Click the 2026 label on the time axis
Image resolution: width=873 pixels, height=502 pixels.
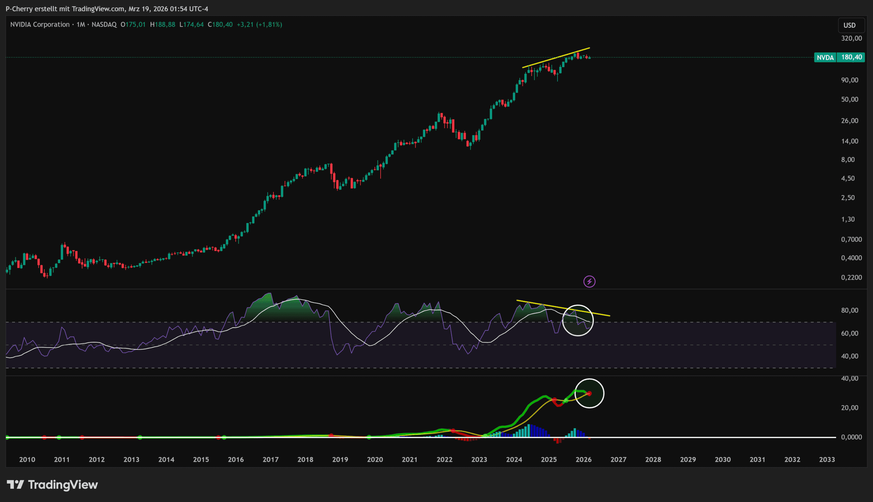(x=583, y=460)
